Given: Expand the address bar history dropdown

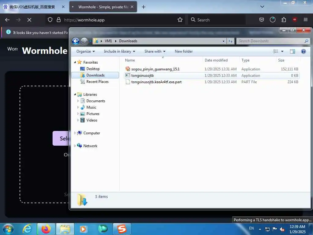Looking at the screenshot, I should [223, 41].
